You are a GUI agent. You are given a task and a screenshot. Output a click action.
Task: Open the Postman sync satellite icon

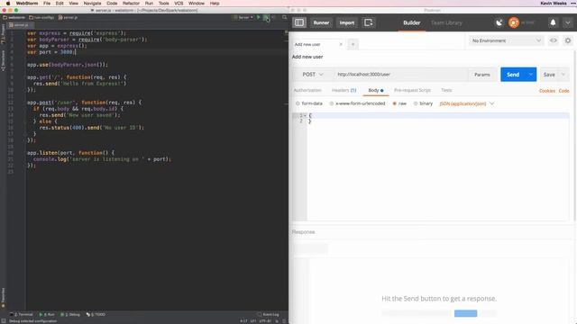(499, 22)
